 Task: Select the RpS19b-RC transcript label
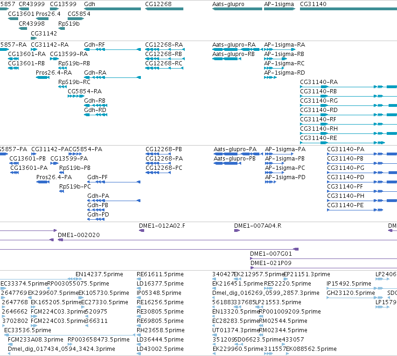(x=74, y=82)
